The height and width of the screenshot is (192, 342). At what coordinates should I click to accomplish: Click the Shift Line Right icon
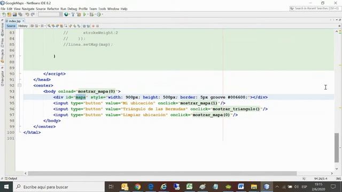tap(88, 26)
